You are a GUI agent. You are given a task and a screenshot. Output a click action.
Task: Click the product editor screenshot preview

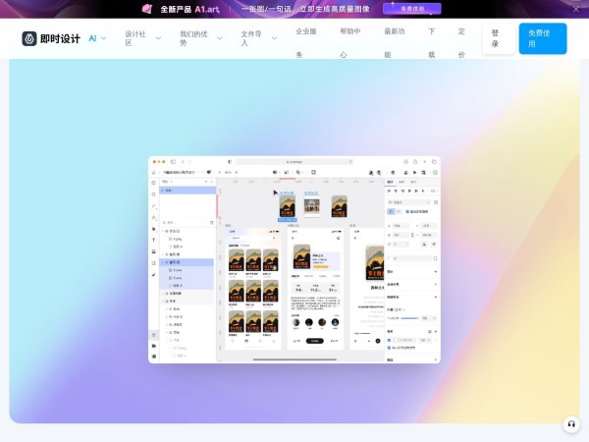coord(294,258)
